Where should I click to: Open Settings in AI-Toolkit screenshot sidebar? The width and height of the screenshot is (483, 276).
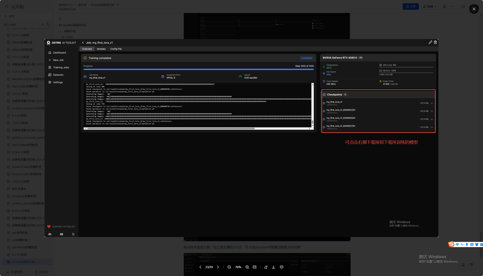(x=55, y=82)
